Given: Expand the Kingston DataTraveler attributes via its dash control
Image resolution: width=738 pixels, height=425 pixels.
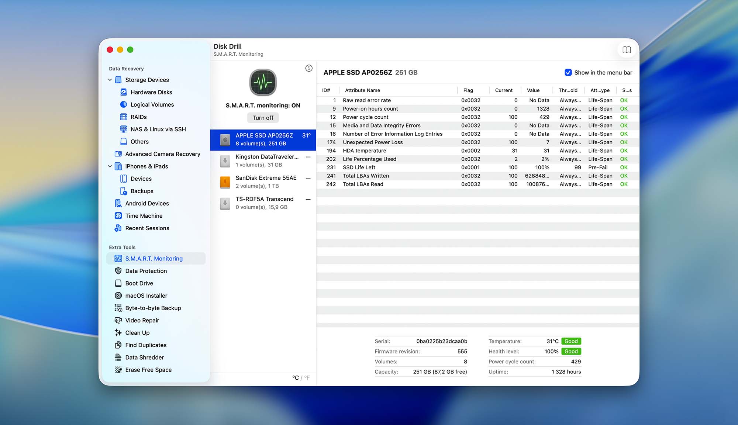Looking at the screenshot, I should (x=308, y=156).
